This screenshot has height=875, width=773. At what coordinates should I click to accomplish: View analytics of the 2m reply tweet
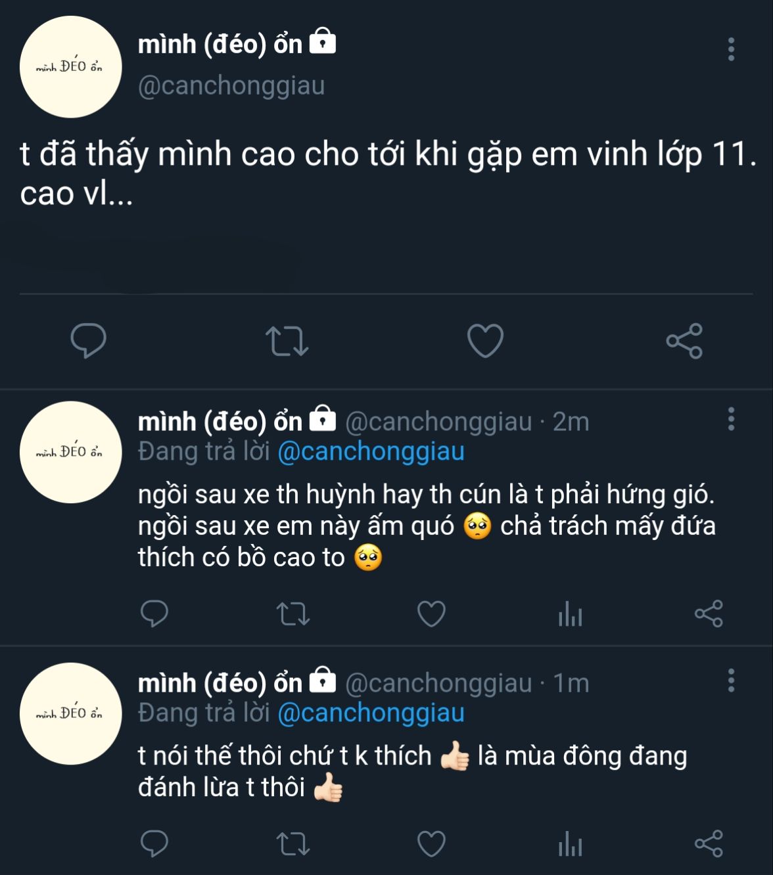click(570, 616)
